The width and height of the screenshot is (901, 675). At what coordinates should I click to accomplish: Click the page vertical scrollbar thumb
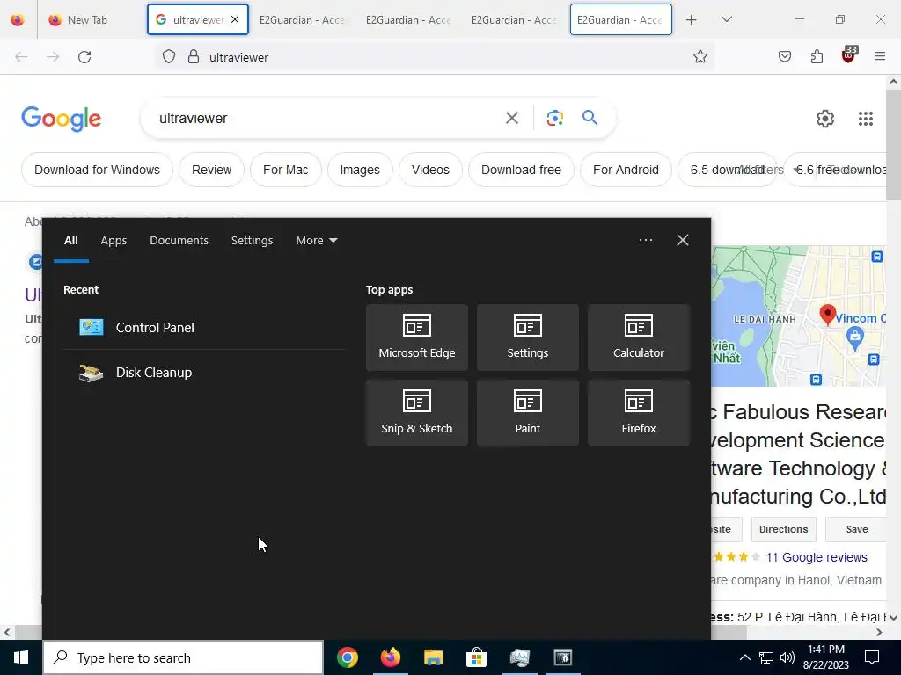coord(893,145)
